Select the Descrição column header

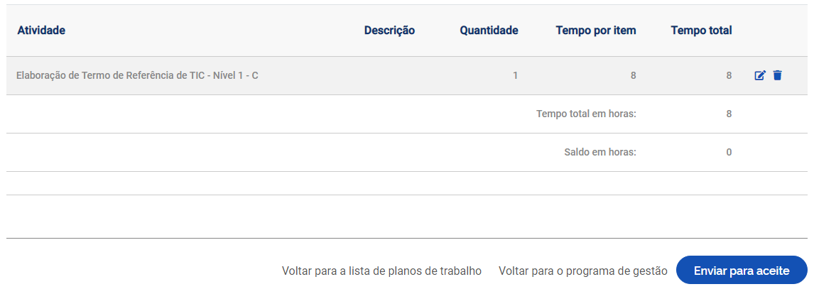tap(389, 31)
